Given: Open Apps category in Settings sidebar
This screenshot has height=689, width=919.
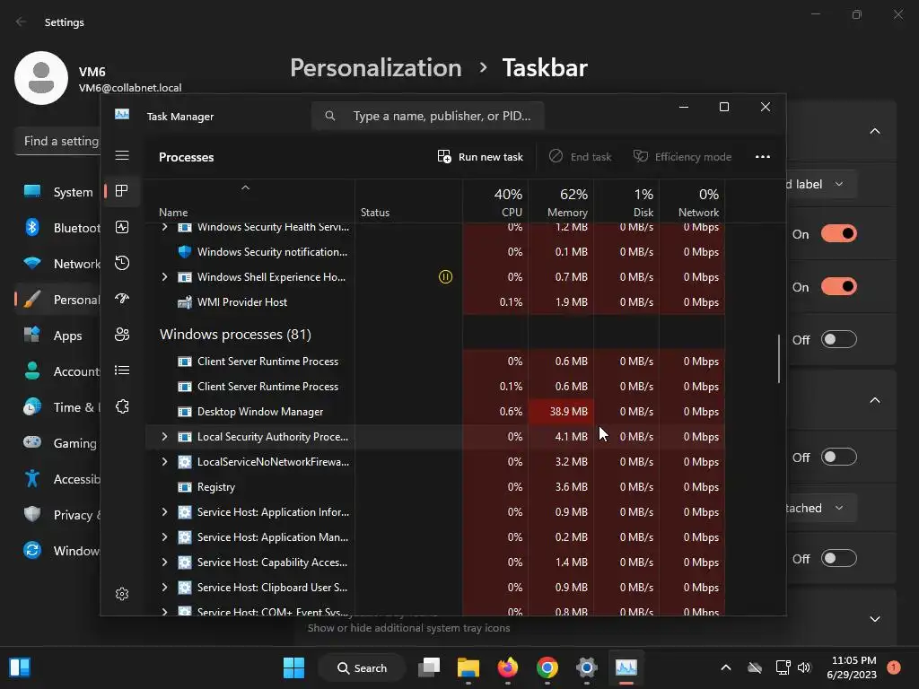Looking at the screenshot, I should click(58, 336).
